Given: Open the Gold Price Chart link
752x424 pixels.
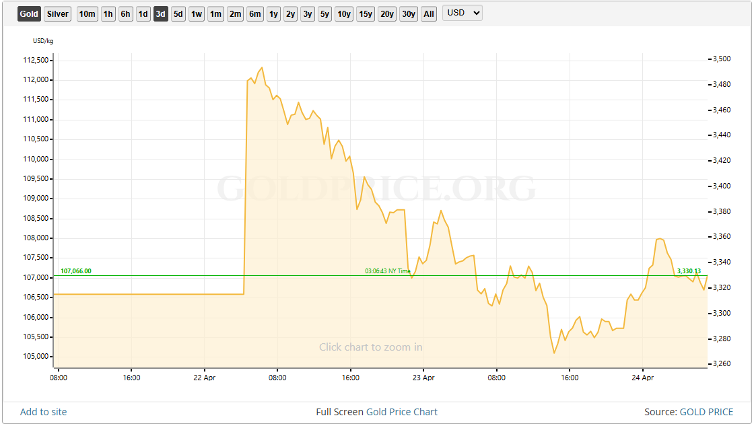Looking at the screenshot, I should pyautogui.click(x=401, y=411).
